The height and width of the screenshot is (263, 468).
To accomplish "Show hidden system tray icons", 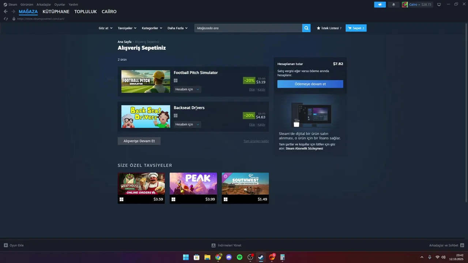I will coord(422,257).
